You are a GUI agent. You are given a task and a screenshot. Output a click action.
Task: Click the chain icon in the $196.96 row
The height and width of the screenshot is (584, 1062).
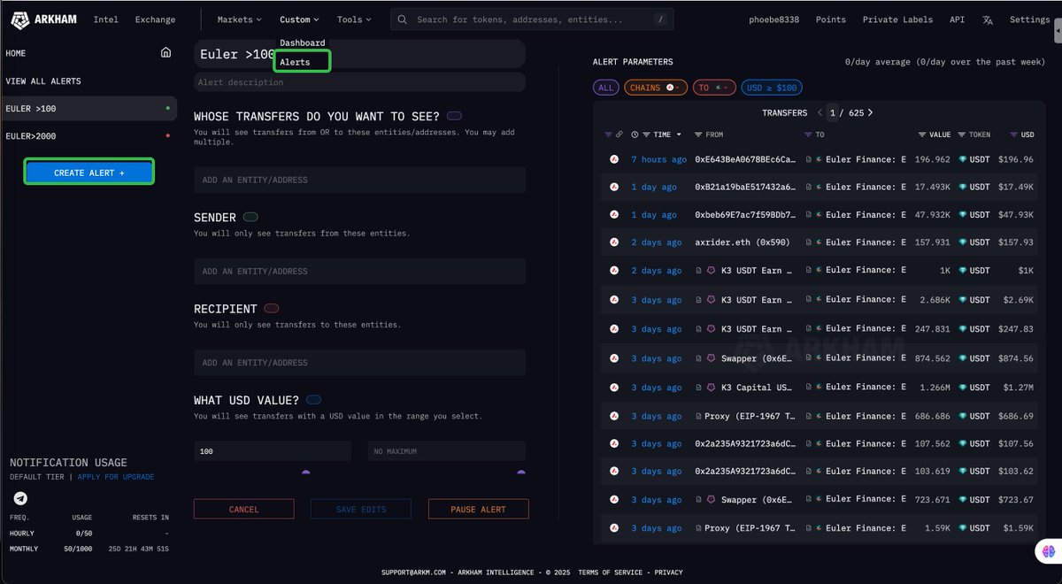(x=614, y=159)
